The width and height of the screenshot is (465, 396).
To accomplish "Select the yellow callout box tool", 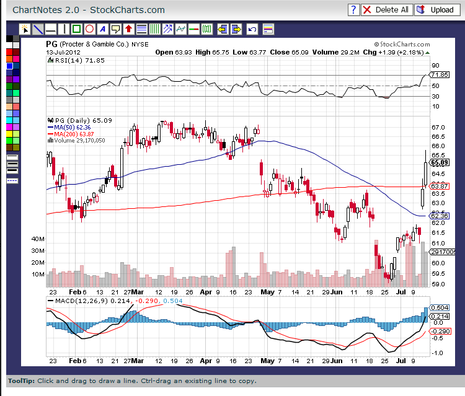I will click(115, 29).
